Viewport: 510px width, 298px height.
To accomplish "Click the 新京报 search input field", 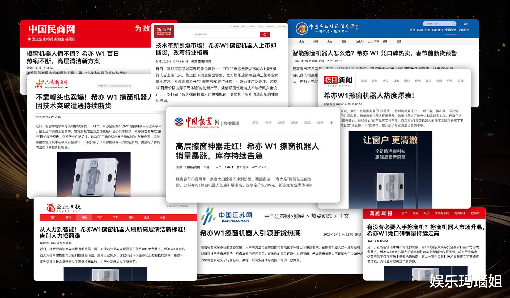I will click(226, 35).
